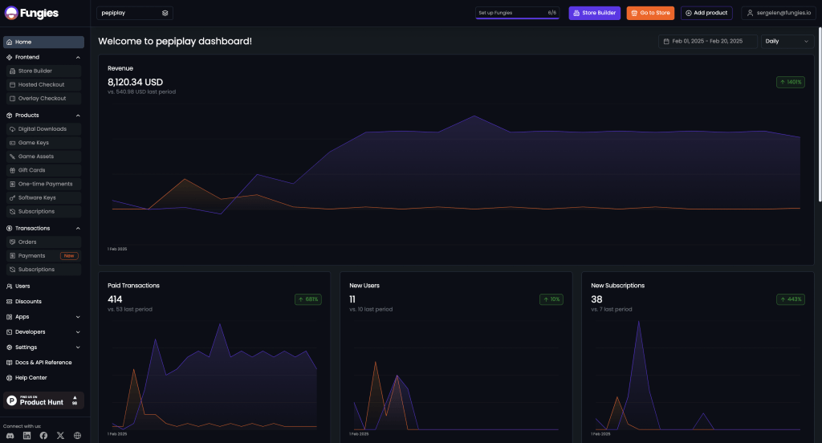Click the Paid Transactions 681% badge
822x443 pixels.
point(308,299)
